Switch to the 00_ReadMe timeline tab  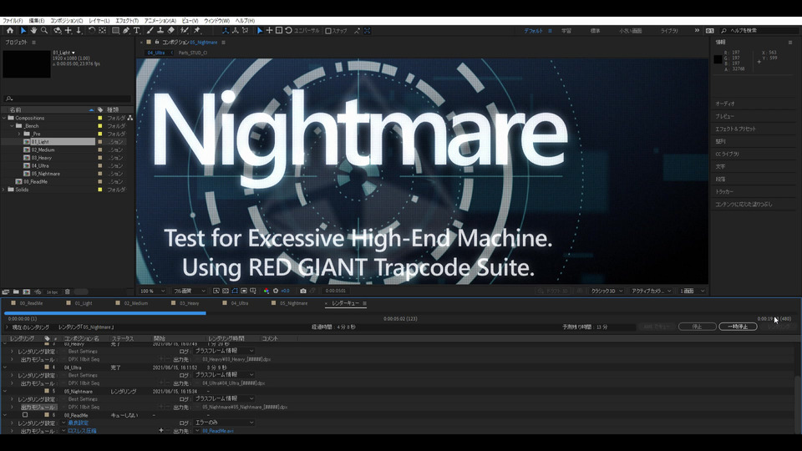[x=31, y=304]
